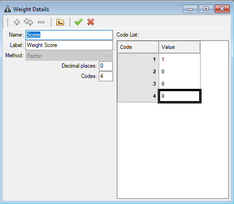Focus the Decimal places input box
234x204 pixels.
click(106, 66)
